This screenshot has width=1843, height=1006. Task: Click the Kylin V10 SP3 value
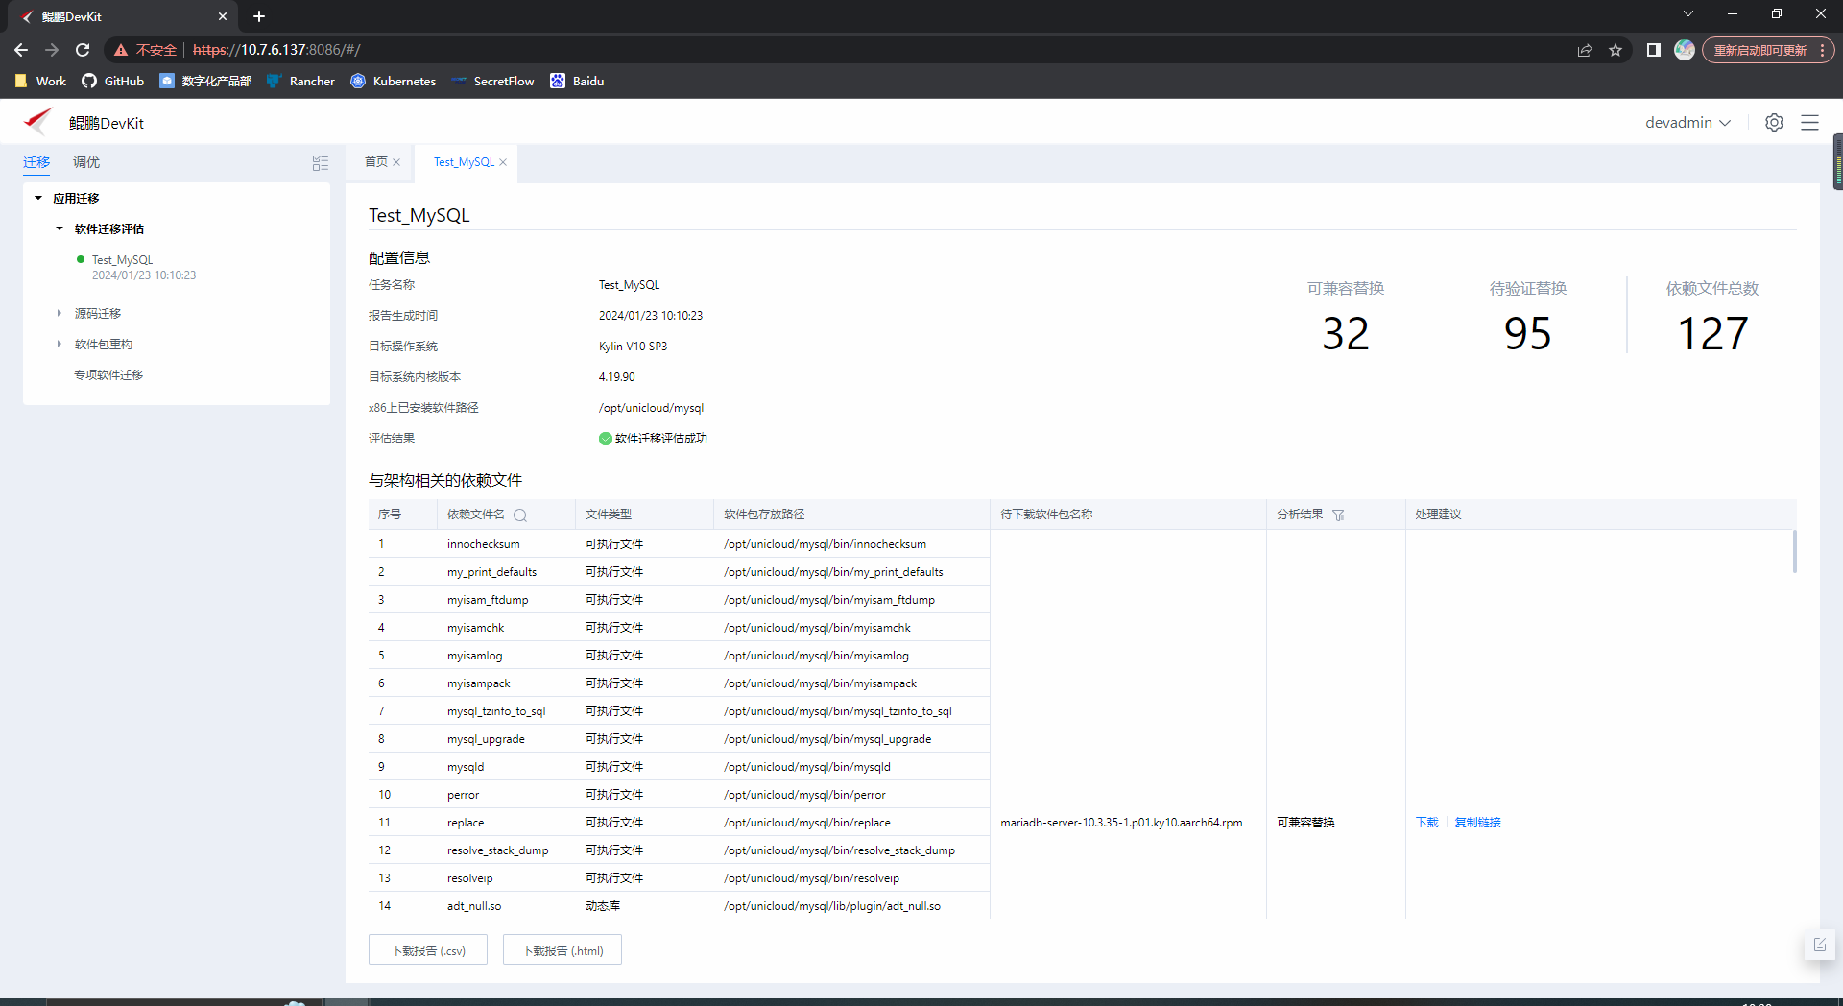(633, 347)
